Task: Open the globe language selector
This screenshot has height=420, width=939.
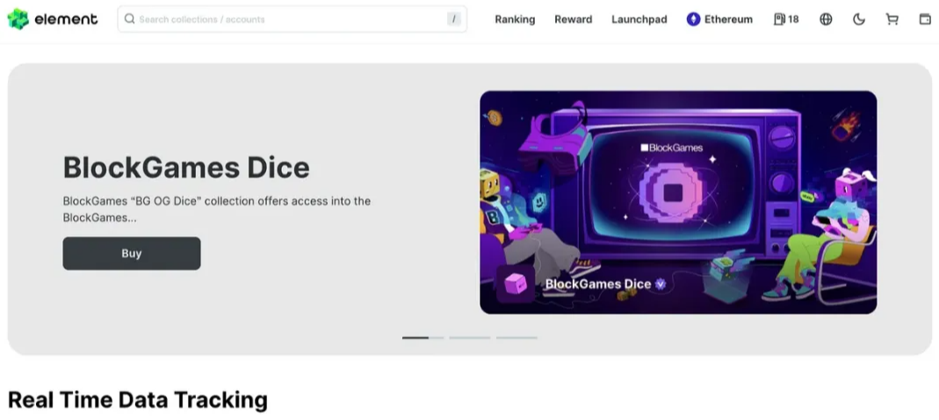Action: coord(826,19)
